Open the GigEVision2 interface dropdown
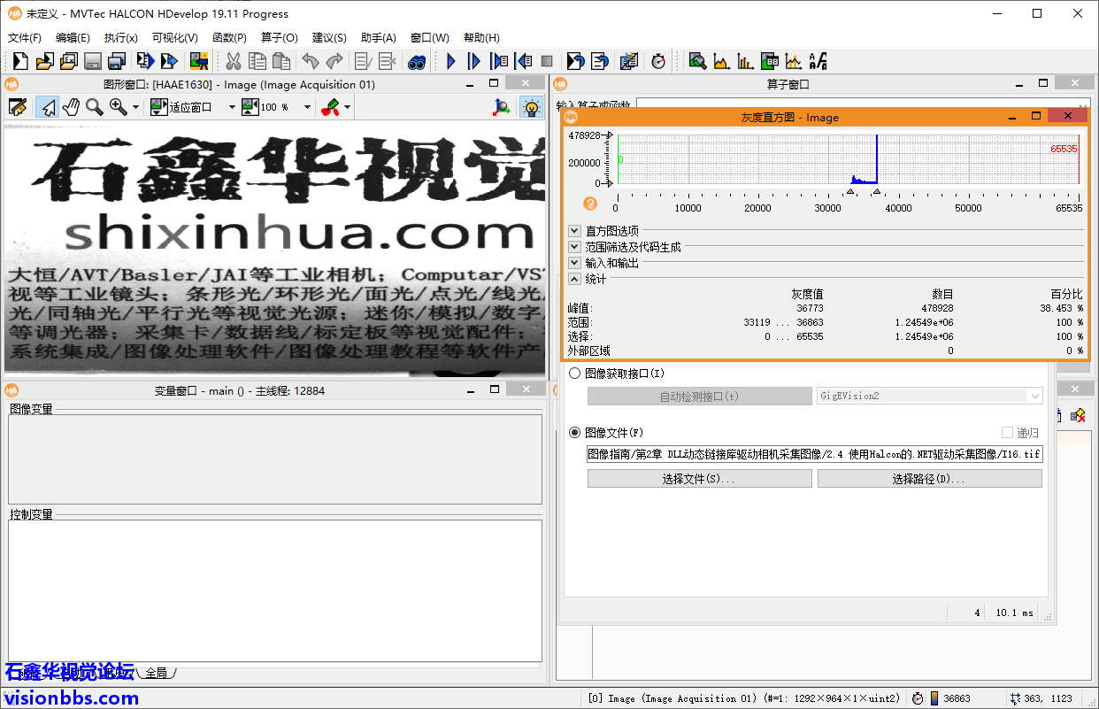 tap(929, 397)
